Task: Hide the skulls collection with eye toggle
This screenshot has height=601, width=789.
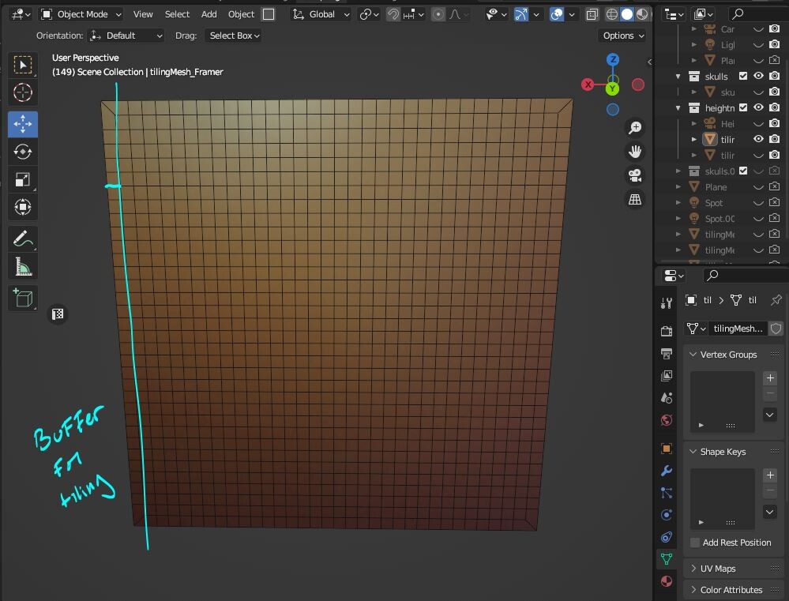Action: coord(758,76)
